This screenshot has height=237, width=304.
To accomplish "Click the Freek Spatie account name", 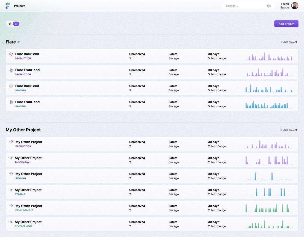I will [x=285, y=6].
